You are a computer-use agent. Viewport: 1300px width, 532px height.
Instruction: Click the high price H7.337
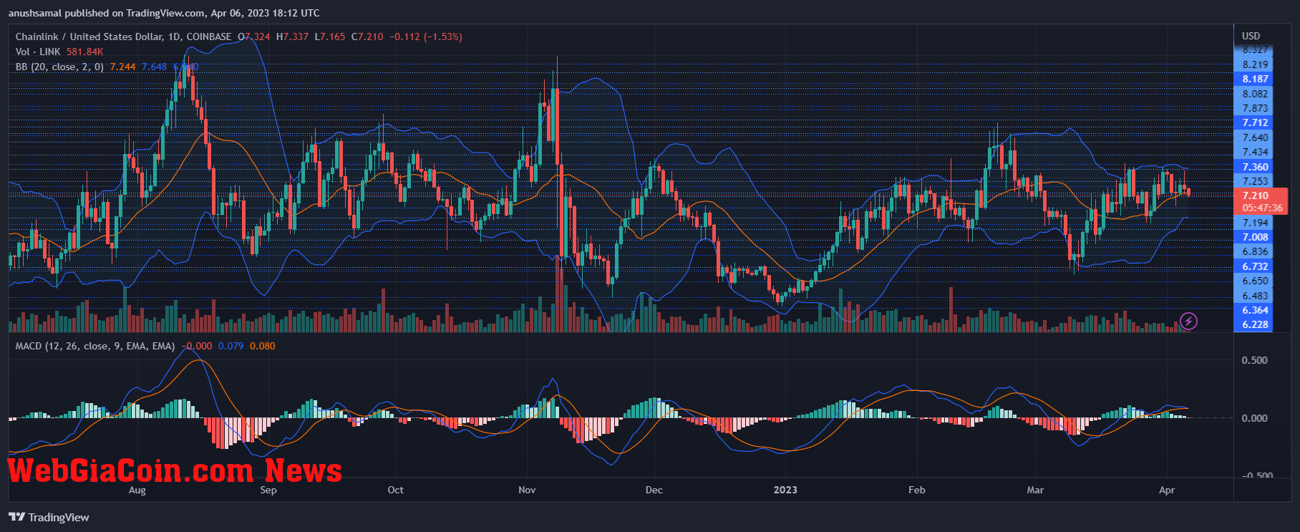[292, 37]
